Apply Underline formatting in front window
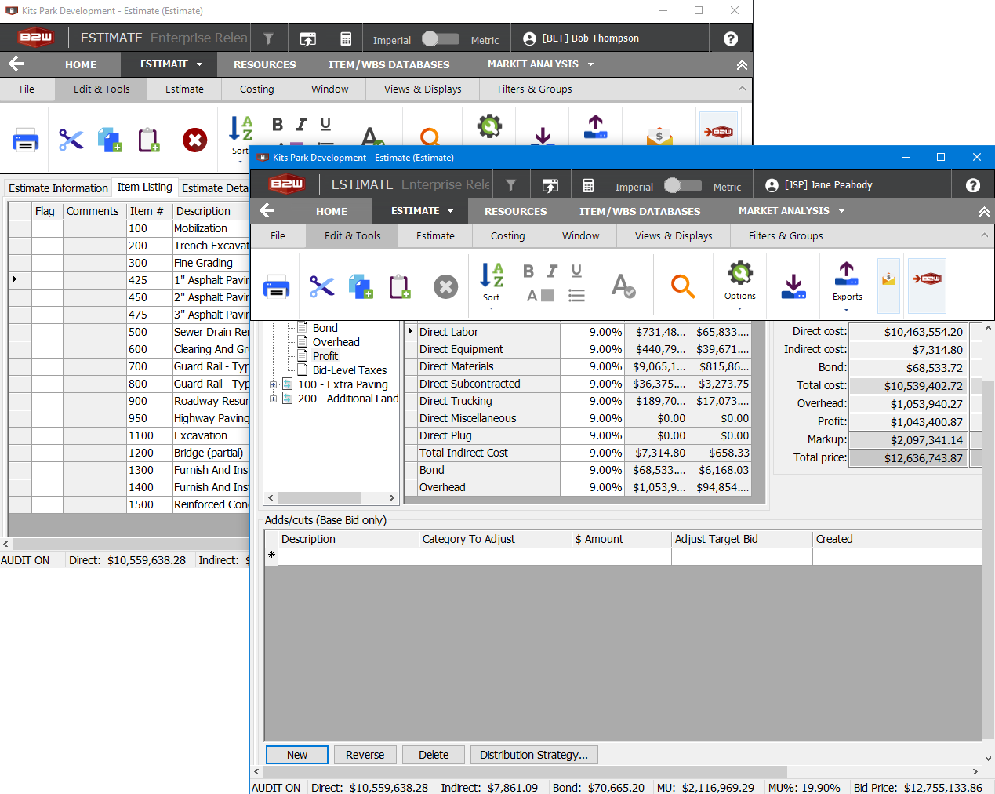Screen dimensions: 995x794 click(x=576, y=271)
